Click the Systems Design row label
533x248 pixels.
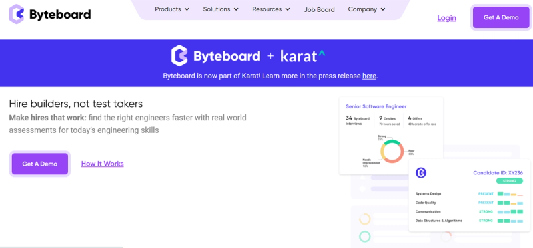pos(428,194)
